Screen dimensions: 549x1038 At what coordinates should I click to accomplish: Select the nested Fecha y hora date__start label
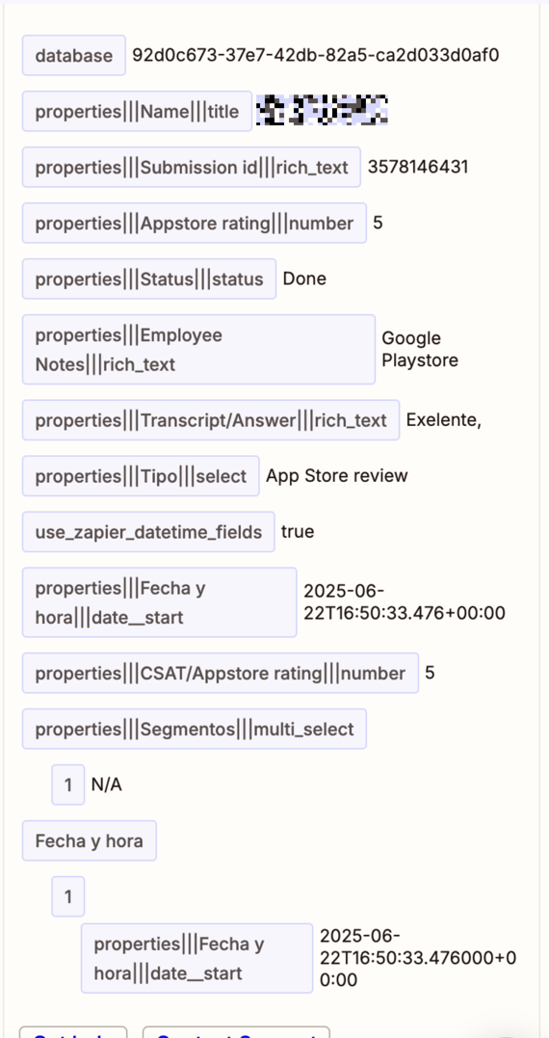tap(197, 959)
